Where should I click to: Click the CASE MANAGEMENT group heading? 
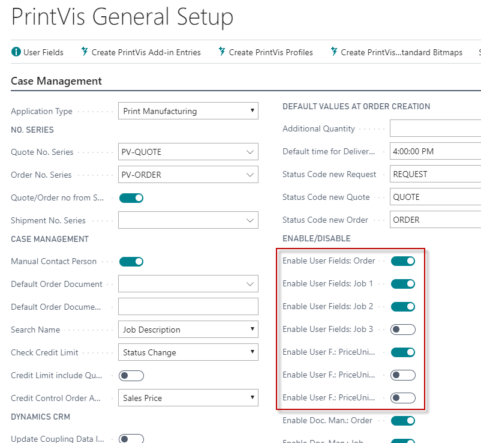50,239
